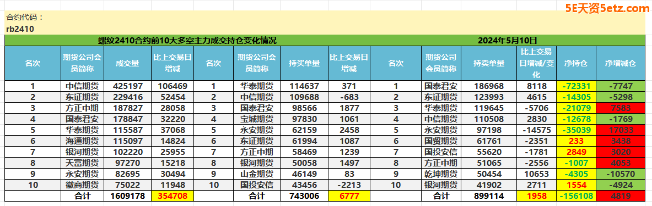Click long position value 114637
Viewport: 652px width, 206px height.
click(x=304, y=86)
